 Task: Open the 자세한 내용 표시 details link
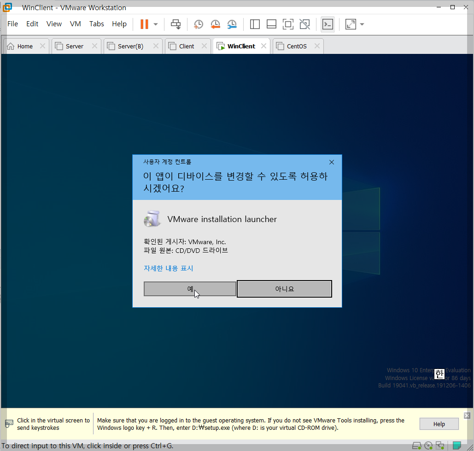point(169,269)
